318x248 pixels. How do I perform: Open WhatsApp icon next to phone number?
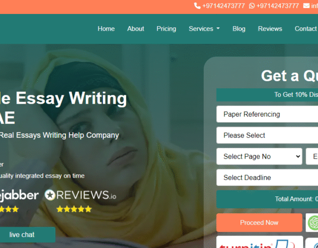point(252,5)
